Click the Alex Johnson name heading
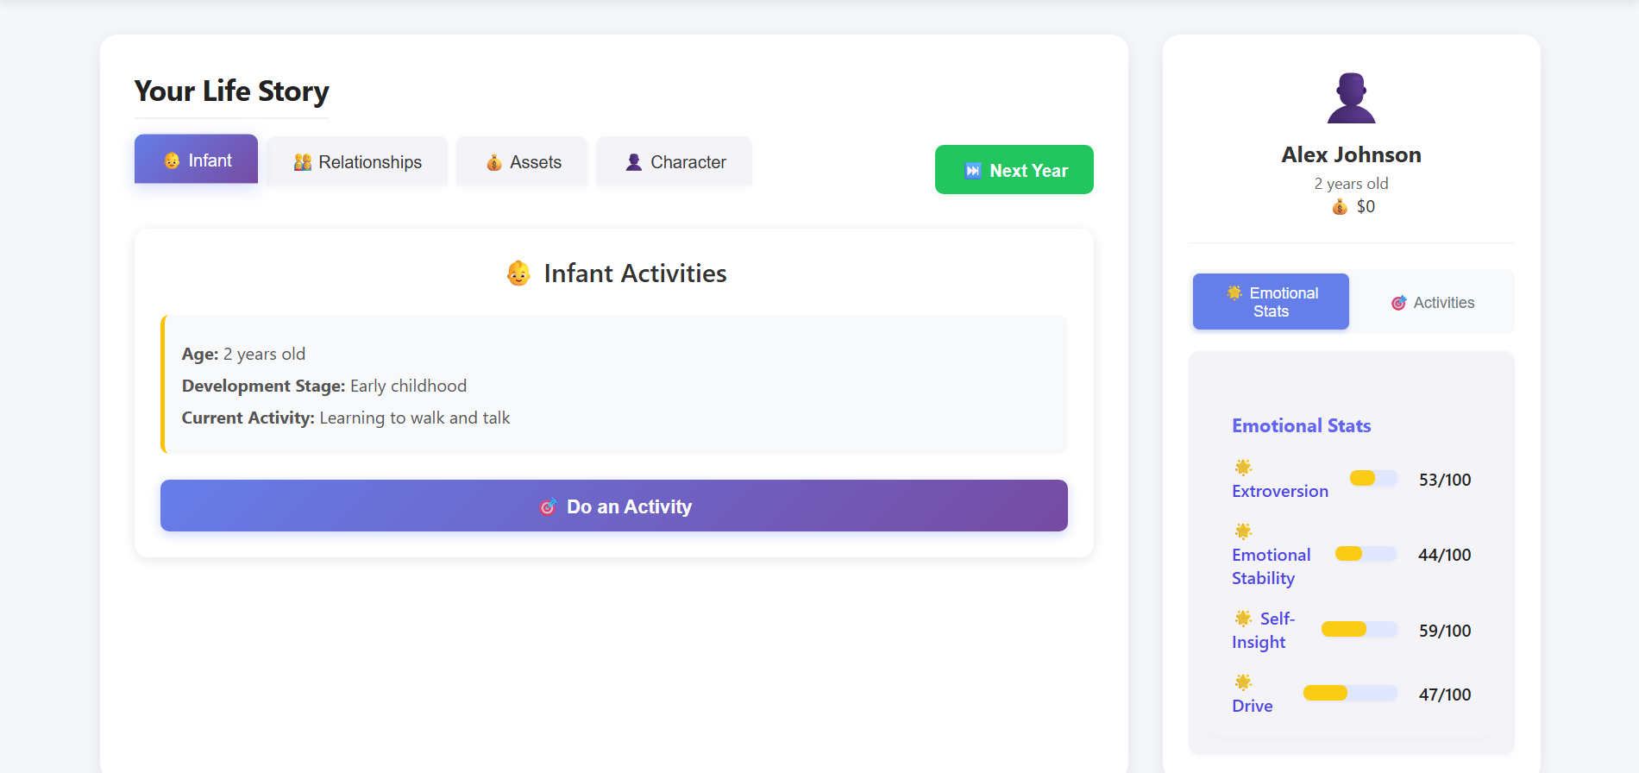 coord(1351,155)
